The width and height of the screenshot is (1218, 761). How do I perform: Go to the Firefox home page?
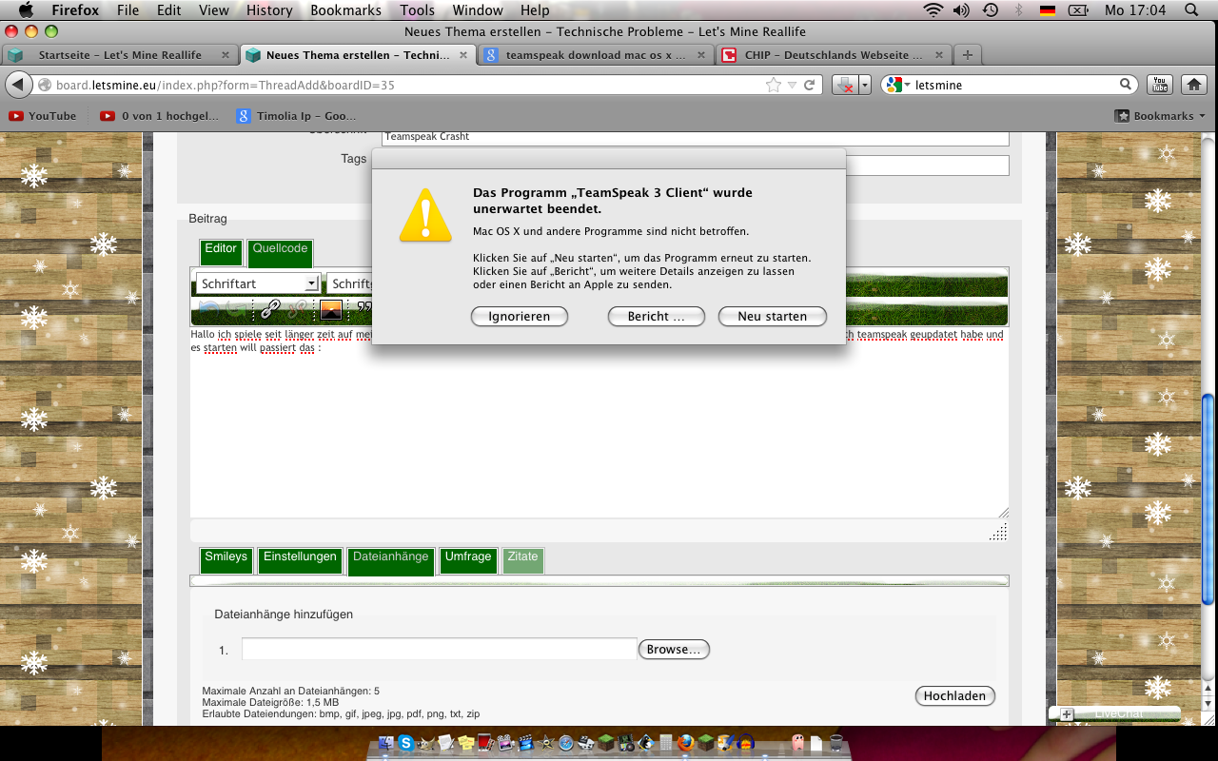pyautogui.click(x=1194, y=85)
